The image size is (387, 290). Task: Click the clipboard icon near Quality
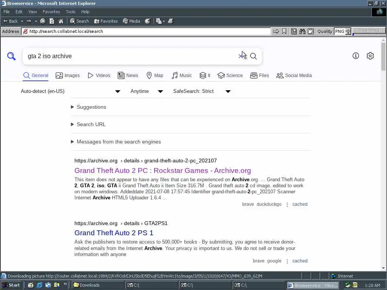311,31
